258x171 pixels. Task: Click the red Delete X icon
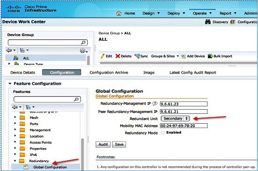pos(118,56)
